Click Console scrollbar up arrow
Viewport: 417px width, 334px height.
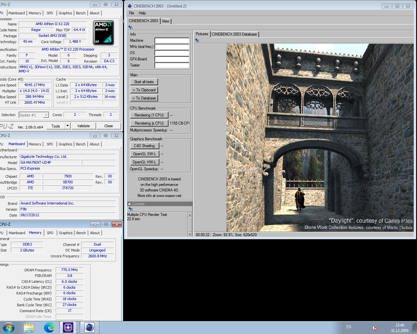click(190, 215)
